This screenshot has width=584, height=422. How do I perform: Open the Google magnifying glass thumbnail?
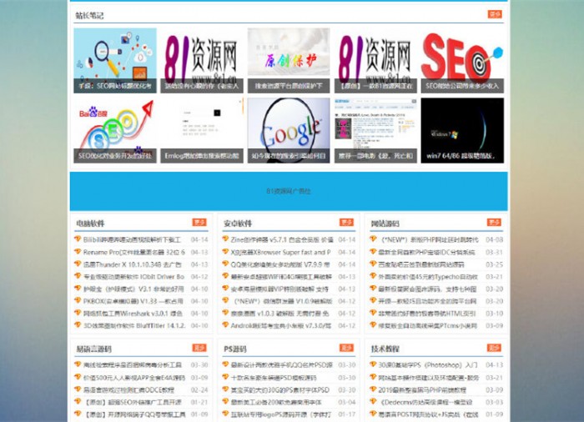pyautogui.click(x=289, y=129)
